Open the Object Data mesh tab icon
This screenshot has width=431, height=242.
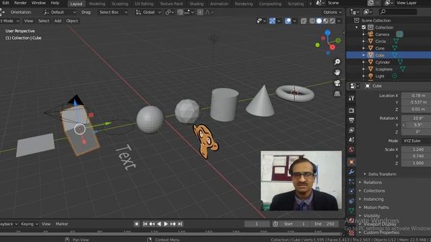(352, 210)
